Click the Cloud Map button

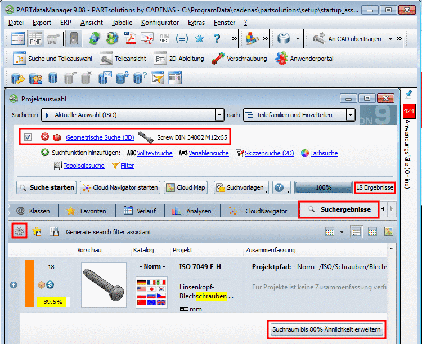pos(186,187)
